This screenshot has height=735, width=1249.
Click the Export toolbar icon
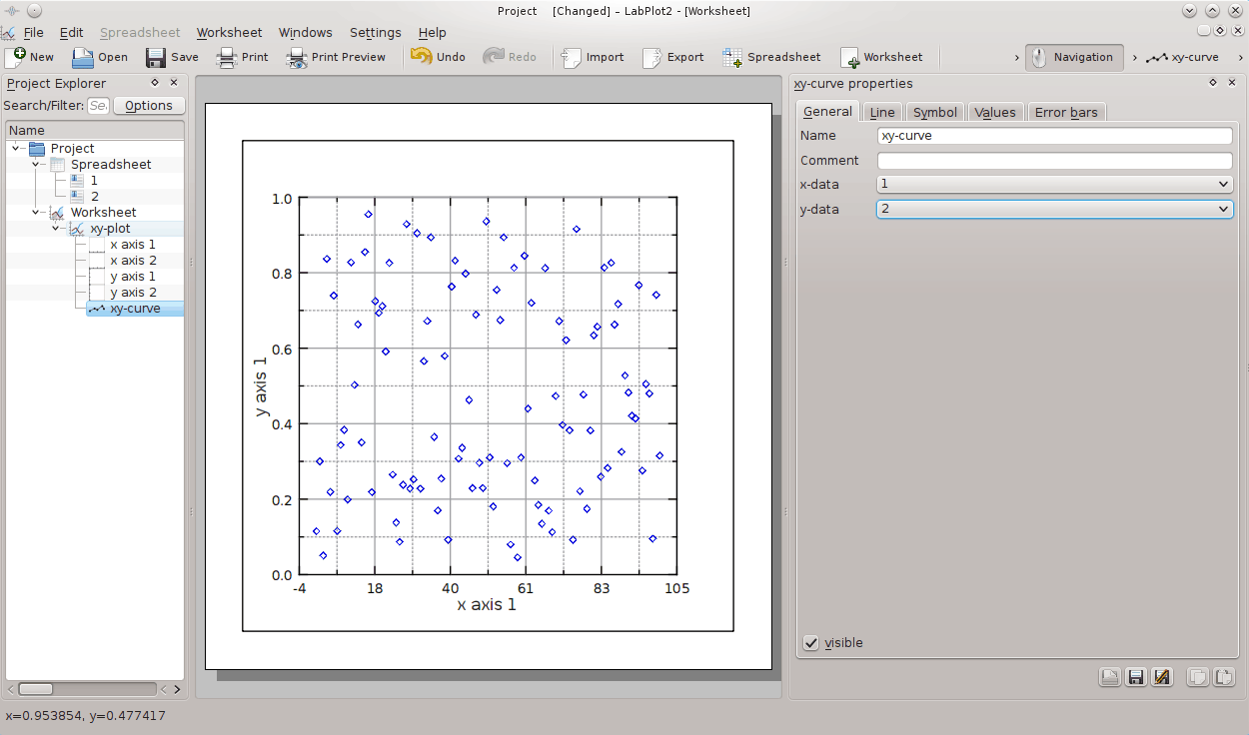pos(652,57)
